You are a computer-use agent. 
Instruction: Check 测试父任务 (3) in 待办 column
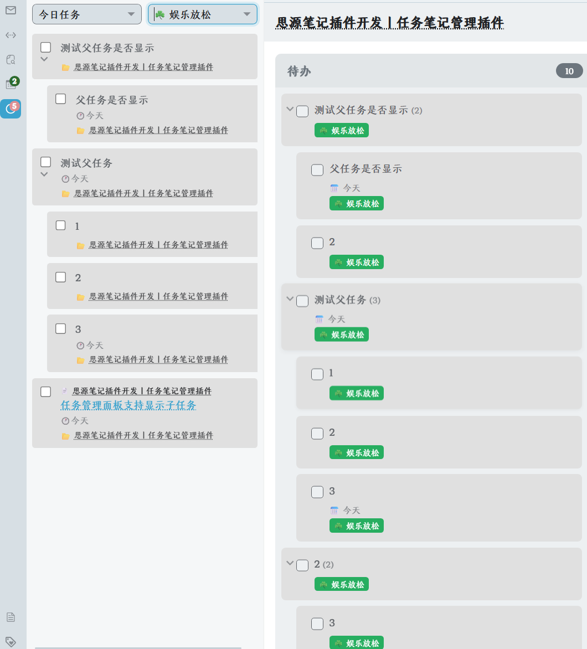click(302, 301)
